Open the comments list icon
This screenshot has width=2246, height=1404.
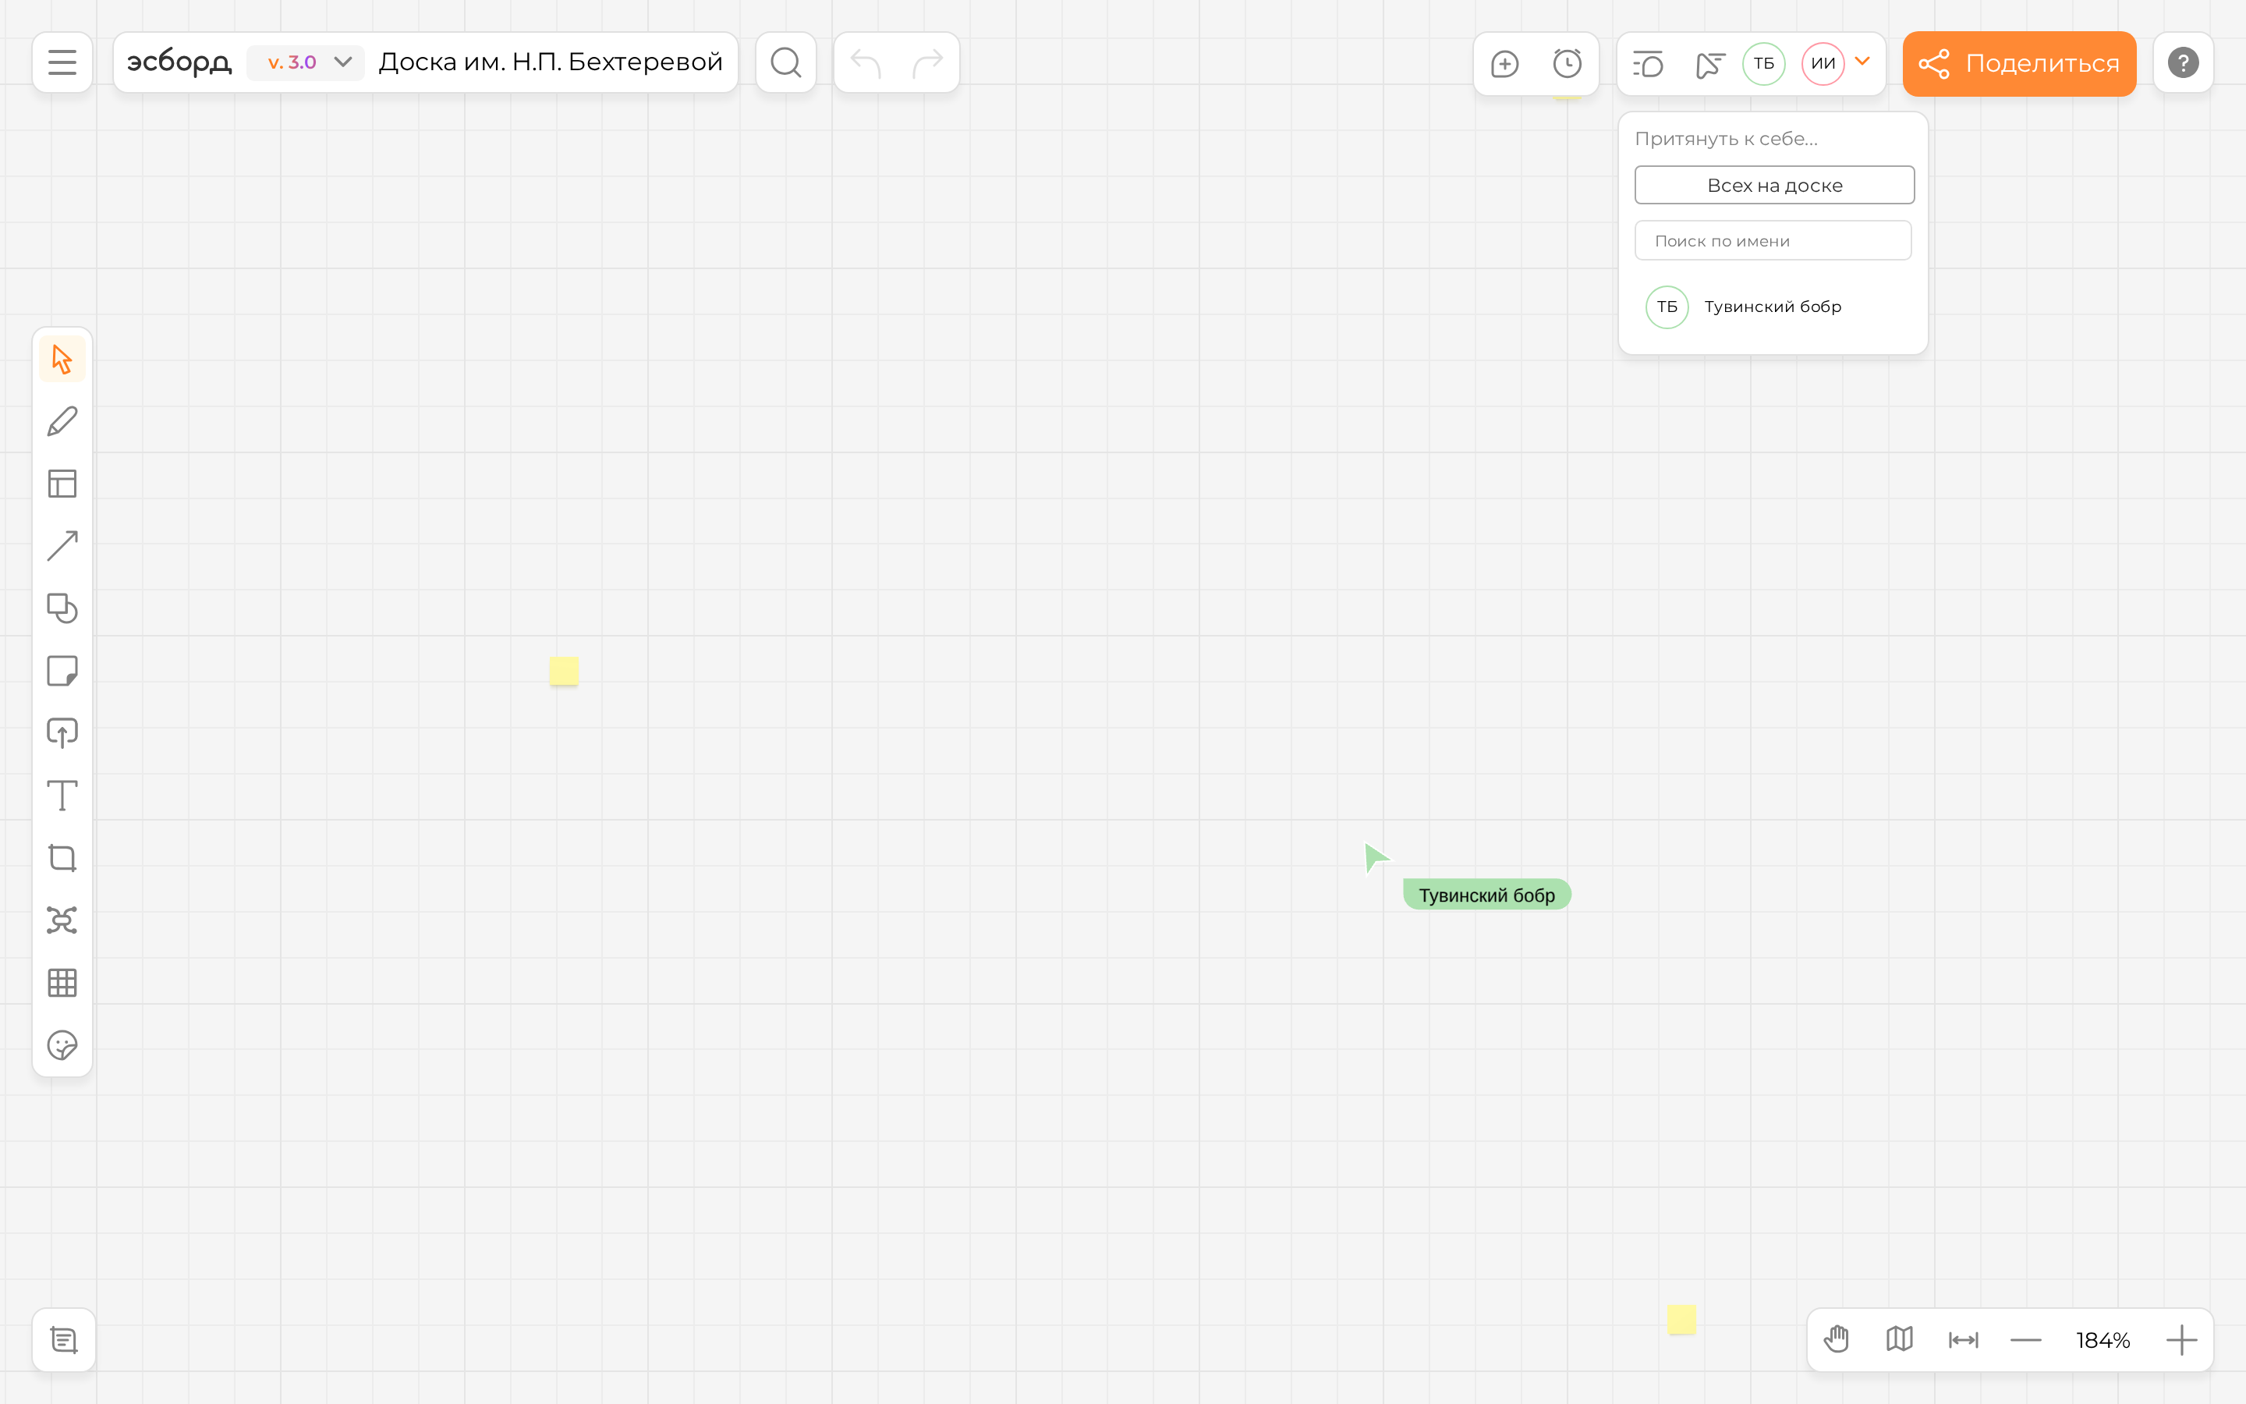1647,63
